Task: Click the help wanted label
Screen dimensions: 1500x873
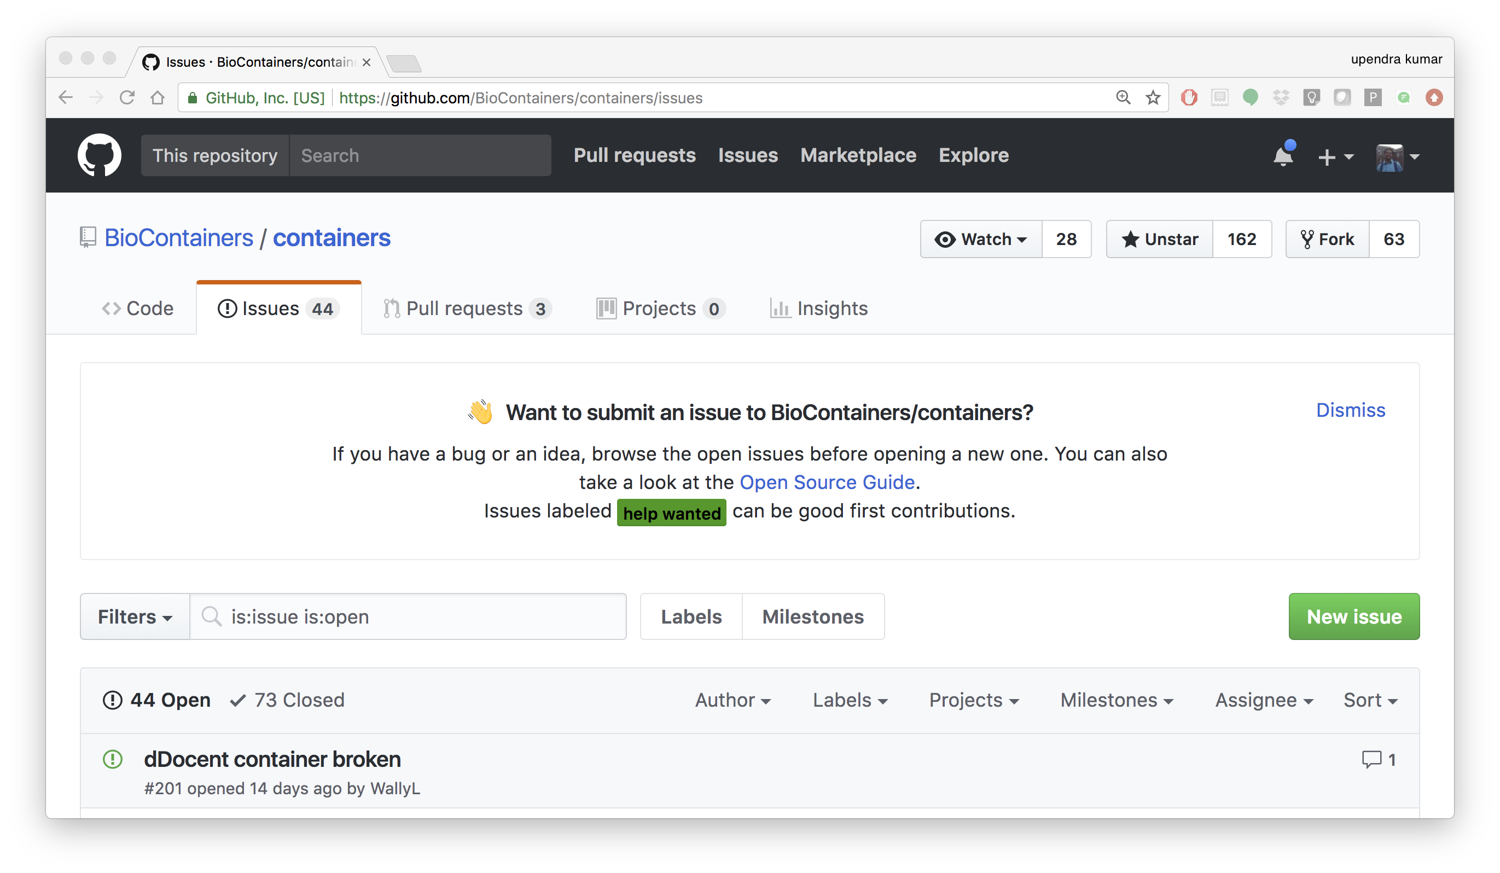Action: (671, 513)
